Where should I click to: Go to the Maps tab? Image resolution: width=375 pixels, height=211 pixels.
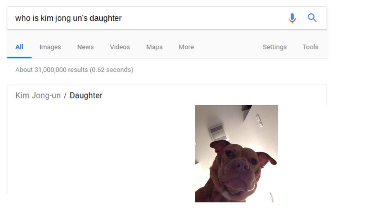(154, 47)
